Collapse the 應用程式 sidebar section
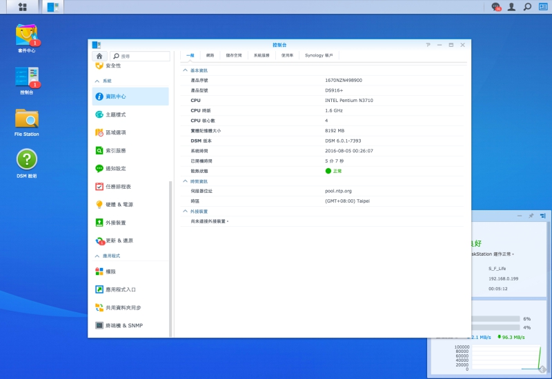 97,256
